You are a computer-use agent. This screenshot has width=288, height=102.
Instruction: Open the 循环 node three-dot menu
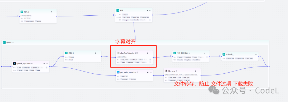pos(150,11)
